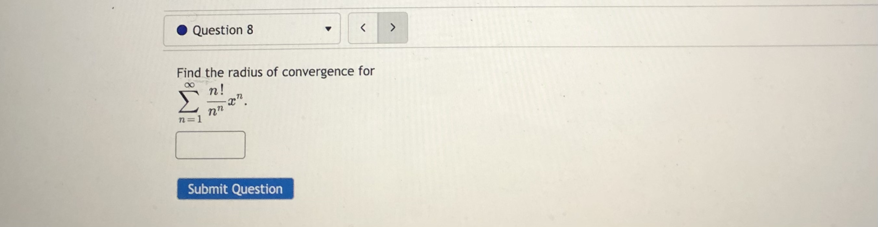Viewport: 878px width, 227px height.
Task: Click the summation sigma symbol
Action: 188,102
